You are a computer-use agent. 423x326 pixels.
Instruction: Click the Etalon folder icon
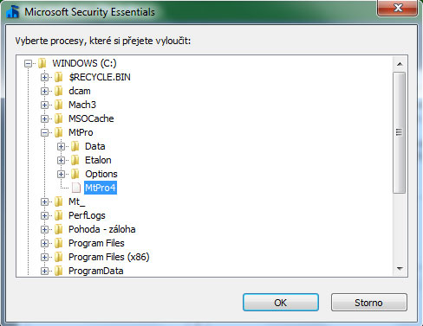tap(75, 160)
